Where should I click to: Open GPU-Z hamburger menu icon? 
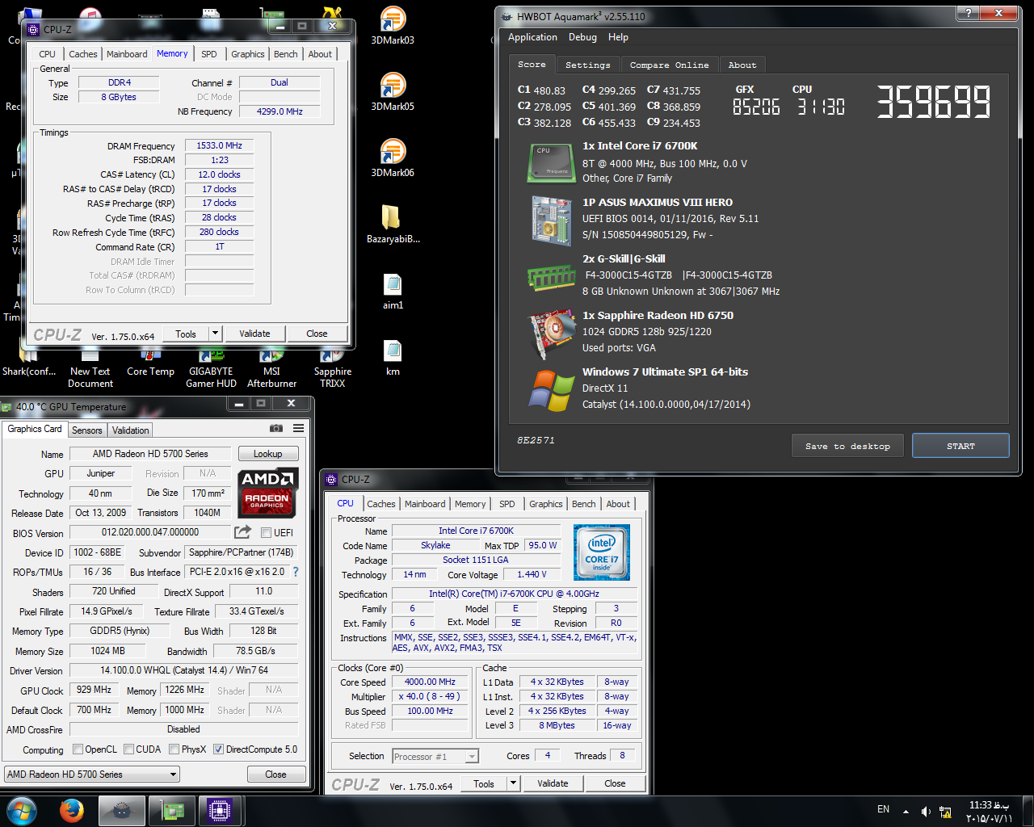pos(299,428)
